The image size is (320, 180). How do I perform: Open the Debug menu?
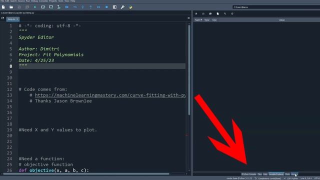(x=34, y=1)
